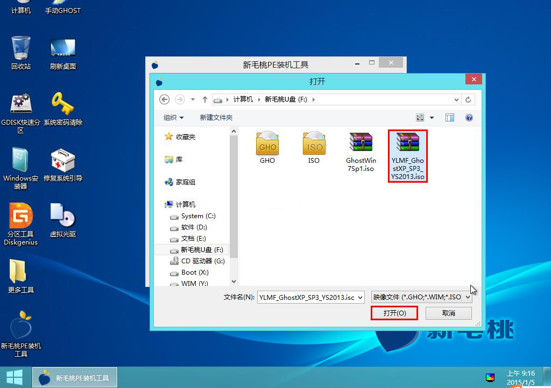Open the 计算机 desktop icon
The width and height of the screenshot is (551, 388).
(x=21, y=8)
